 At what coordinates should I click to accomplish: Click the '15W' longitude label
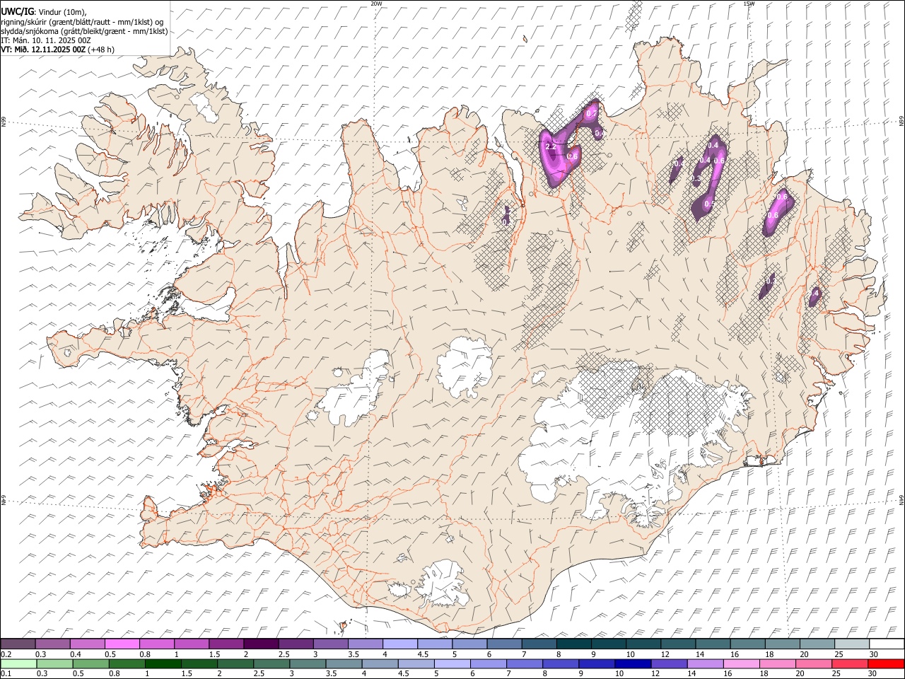tap(749, 4)
